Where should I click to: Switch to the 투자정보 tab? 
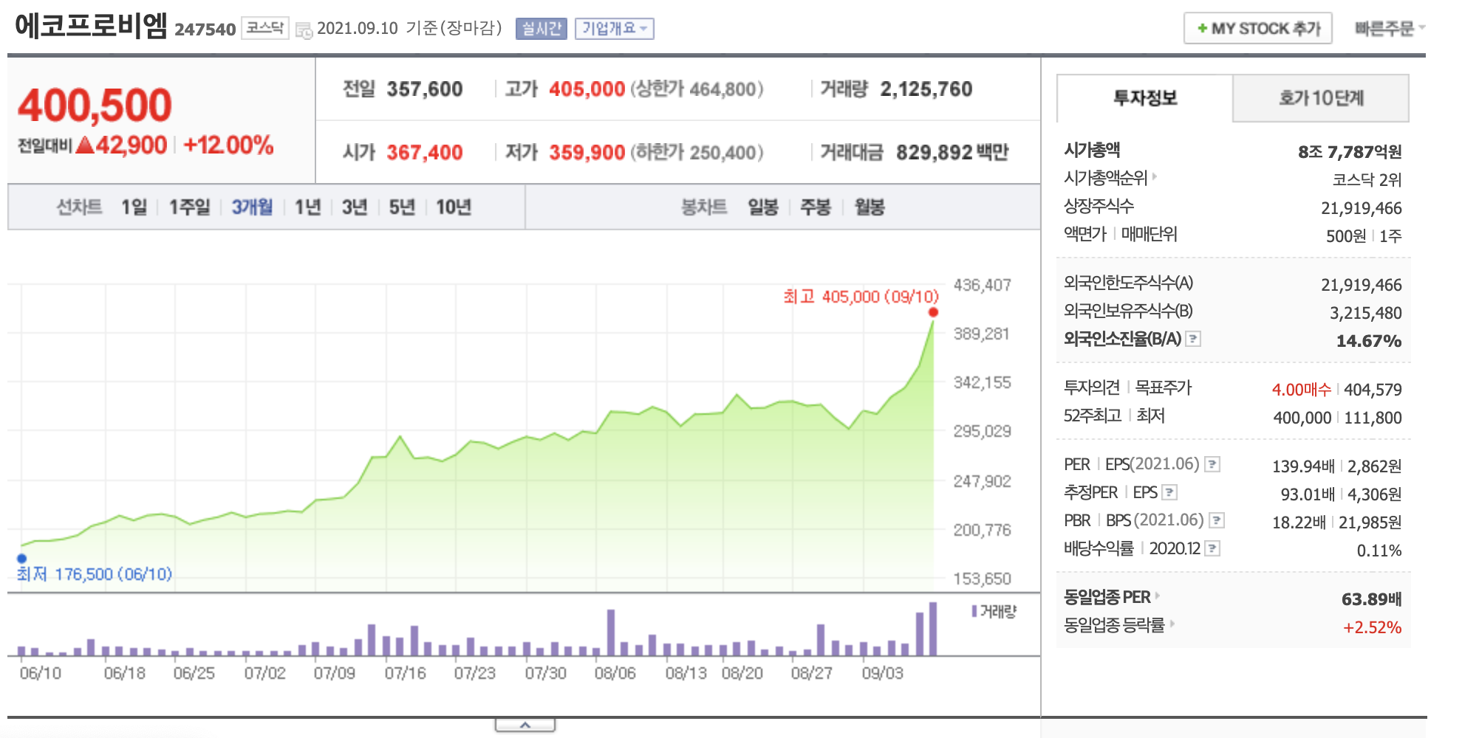tap(1144, 98)
